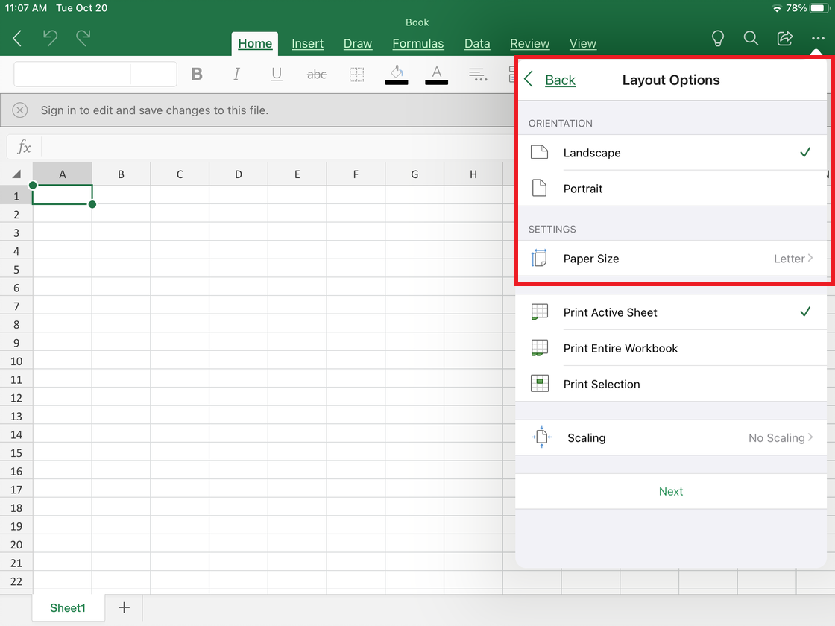This screenshot has height=626, width=835.
Task: Switch to the Insert tab
Action: tap(307, 44)
